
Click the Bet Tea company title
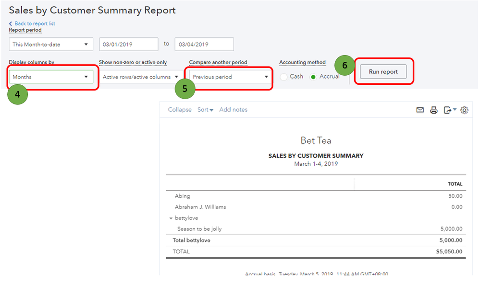(316, 140)
